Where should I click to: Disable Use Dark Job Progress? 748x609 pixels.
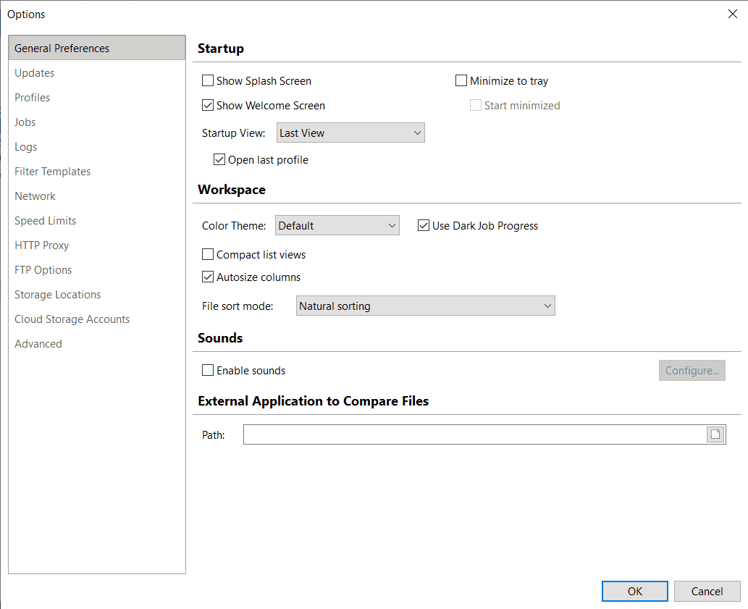(424, 226)
